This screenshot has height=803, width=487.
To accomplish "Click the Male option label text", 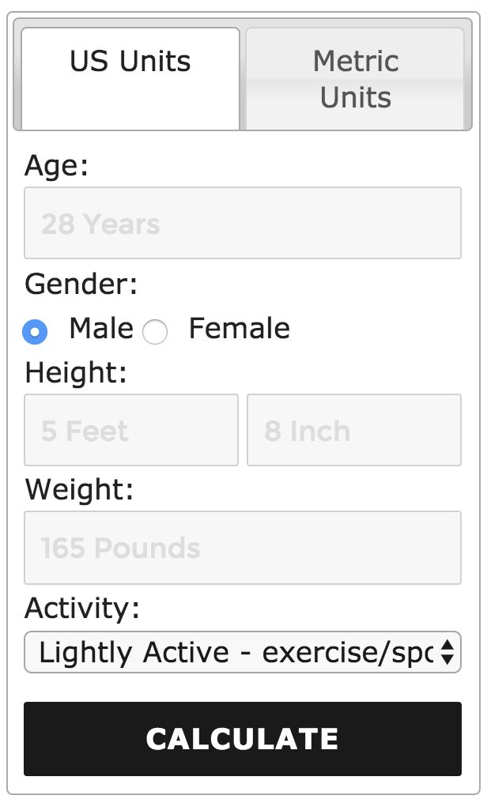I will click(101, 329).
